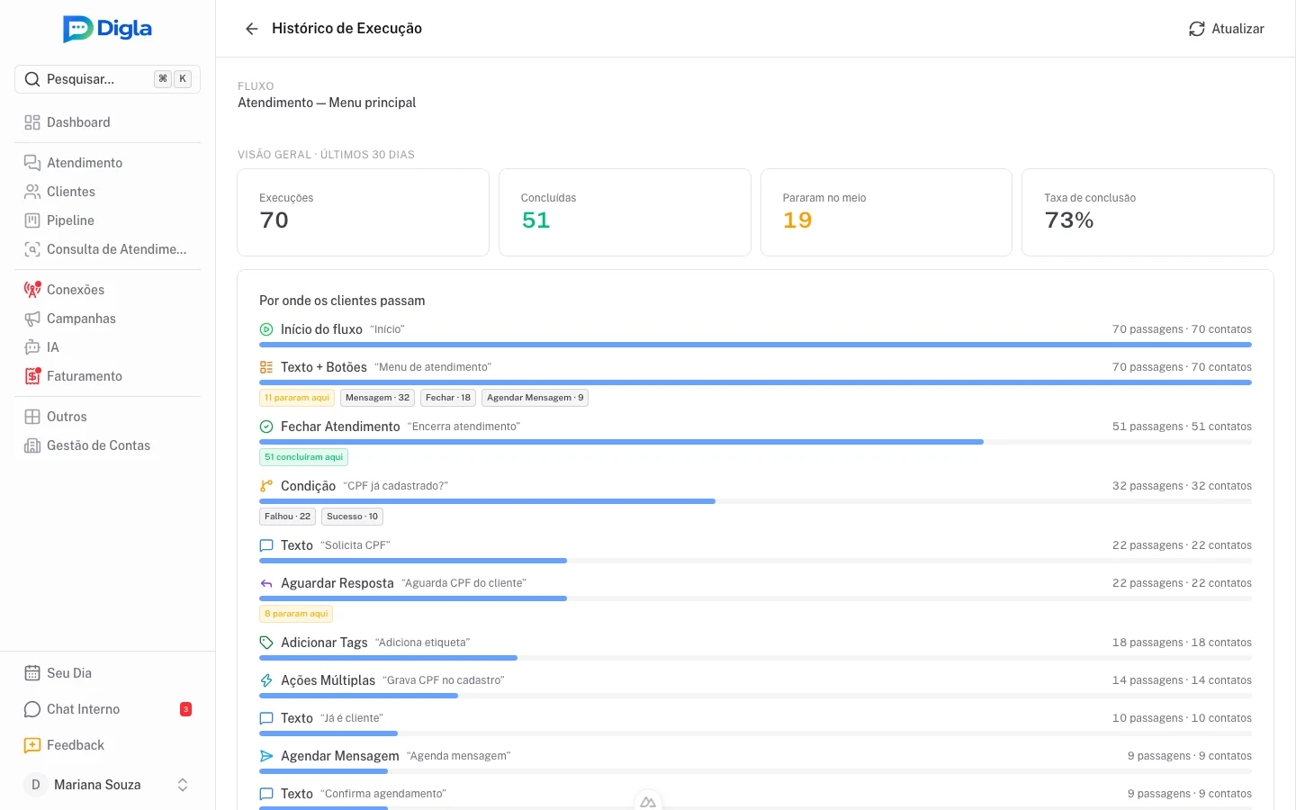1296x810 pixels.
Task: Click the Digla logo
Action: (x=108, y=29)
